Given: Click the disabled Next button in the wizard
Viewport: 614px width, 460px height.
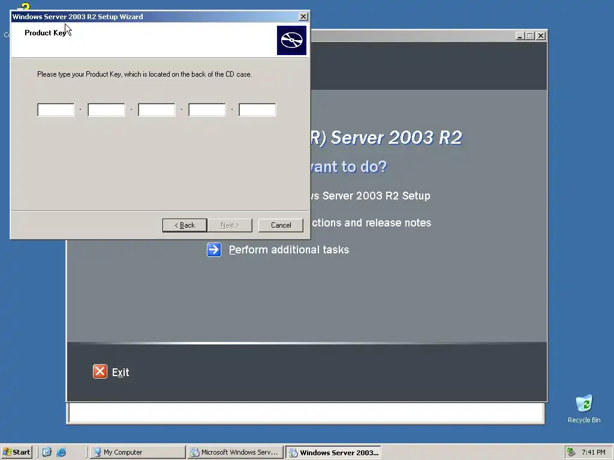Looking at the screenshot, I should tap(230, 225).
